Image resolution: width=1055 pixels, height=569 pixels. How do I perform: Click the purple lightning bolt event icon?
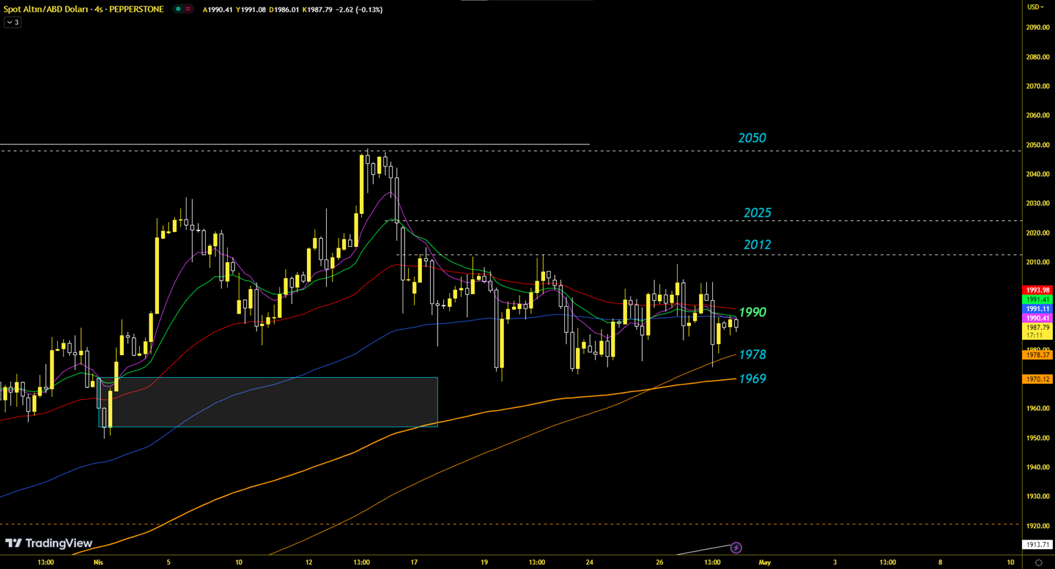(736, 548)
